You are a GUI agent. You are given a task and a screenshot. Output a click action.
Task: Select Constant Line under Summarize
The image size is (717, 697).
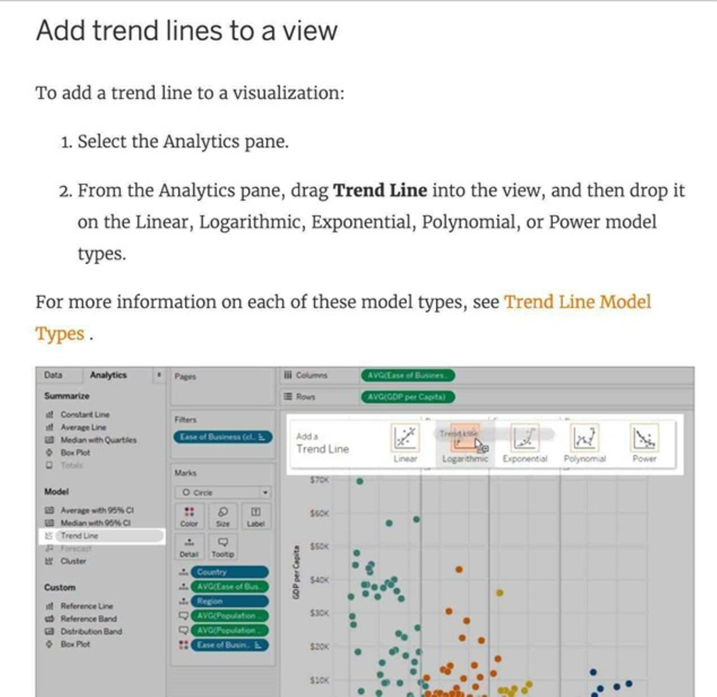[85, 415]
